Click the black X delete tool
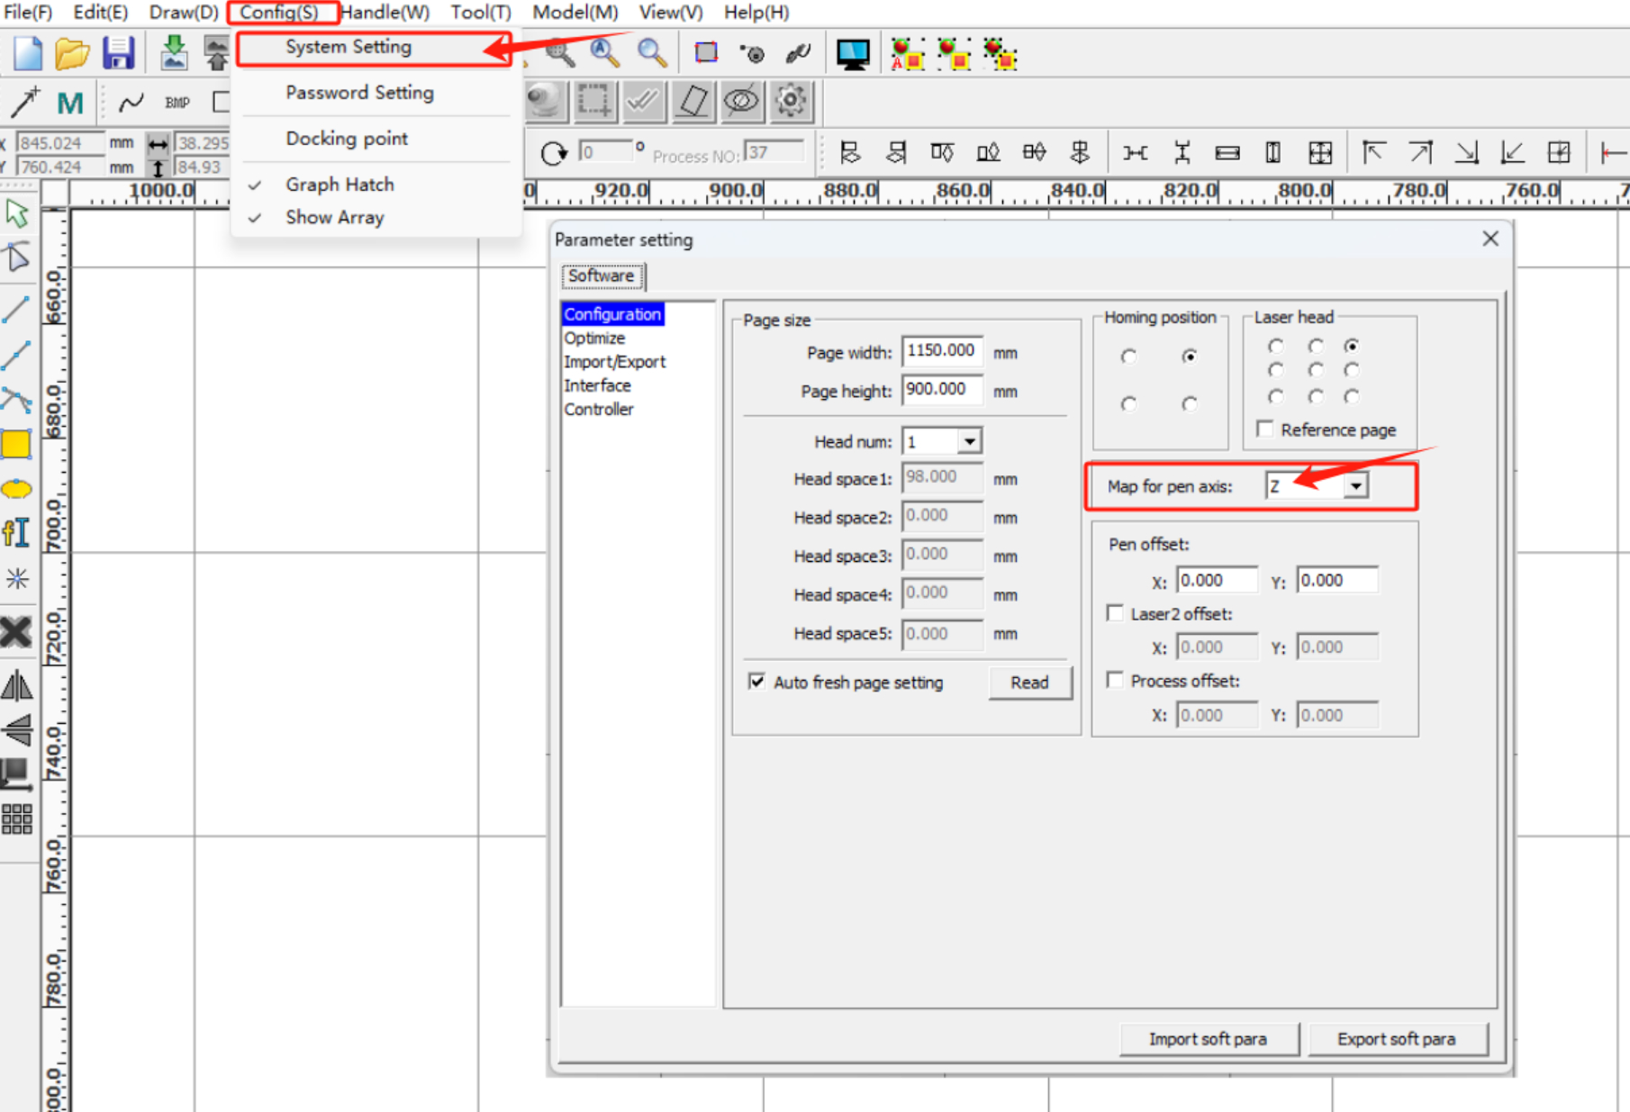Viewport: 1630px width, 1112px height. tap(16, 631)
